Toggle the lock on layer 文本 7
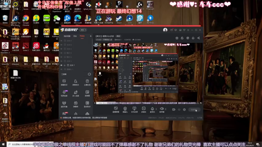The width and height of the screenshot is (262, 147). [x=65, y=65]
